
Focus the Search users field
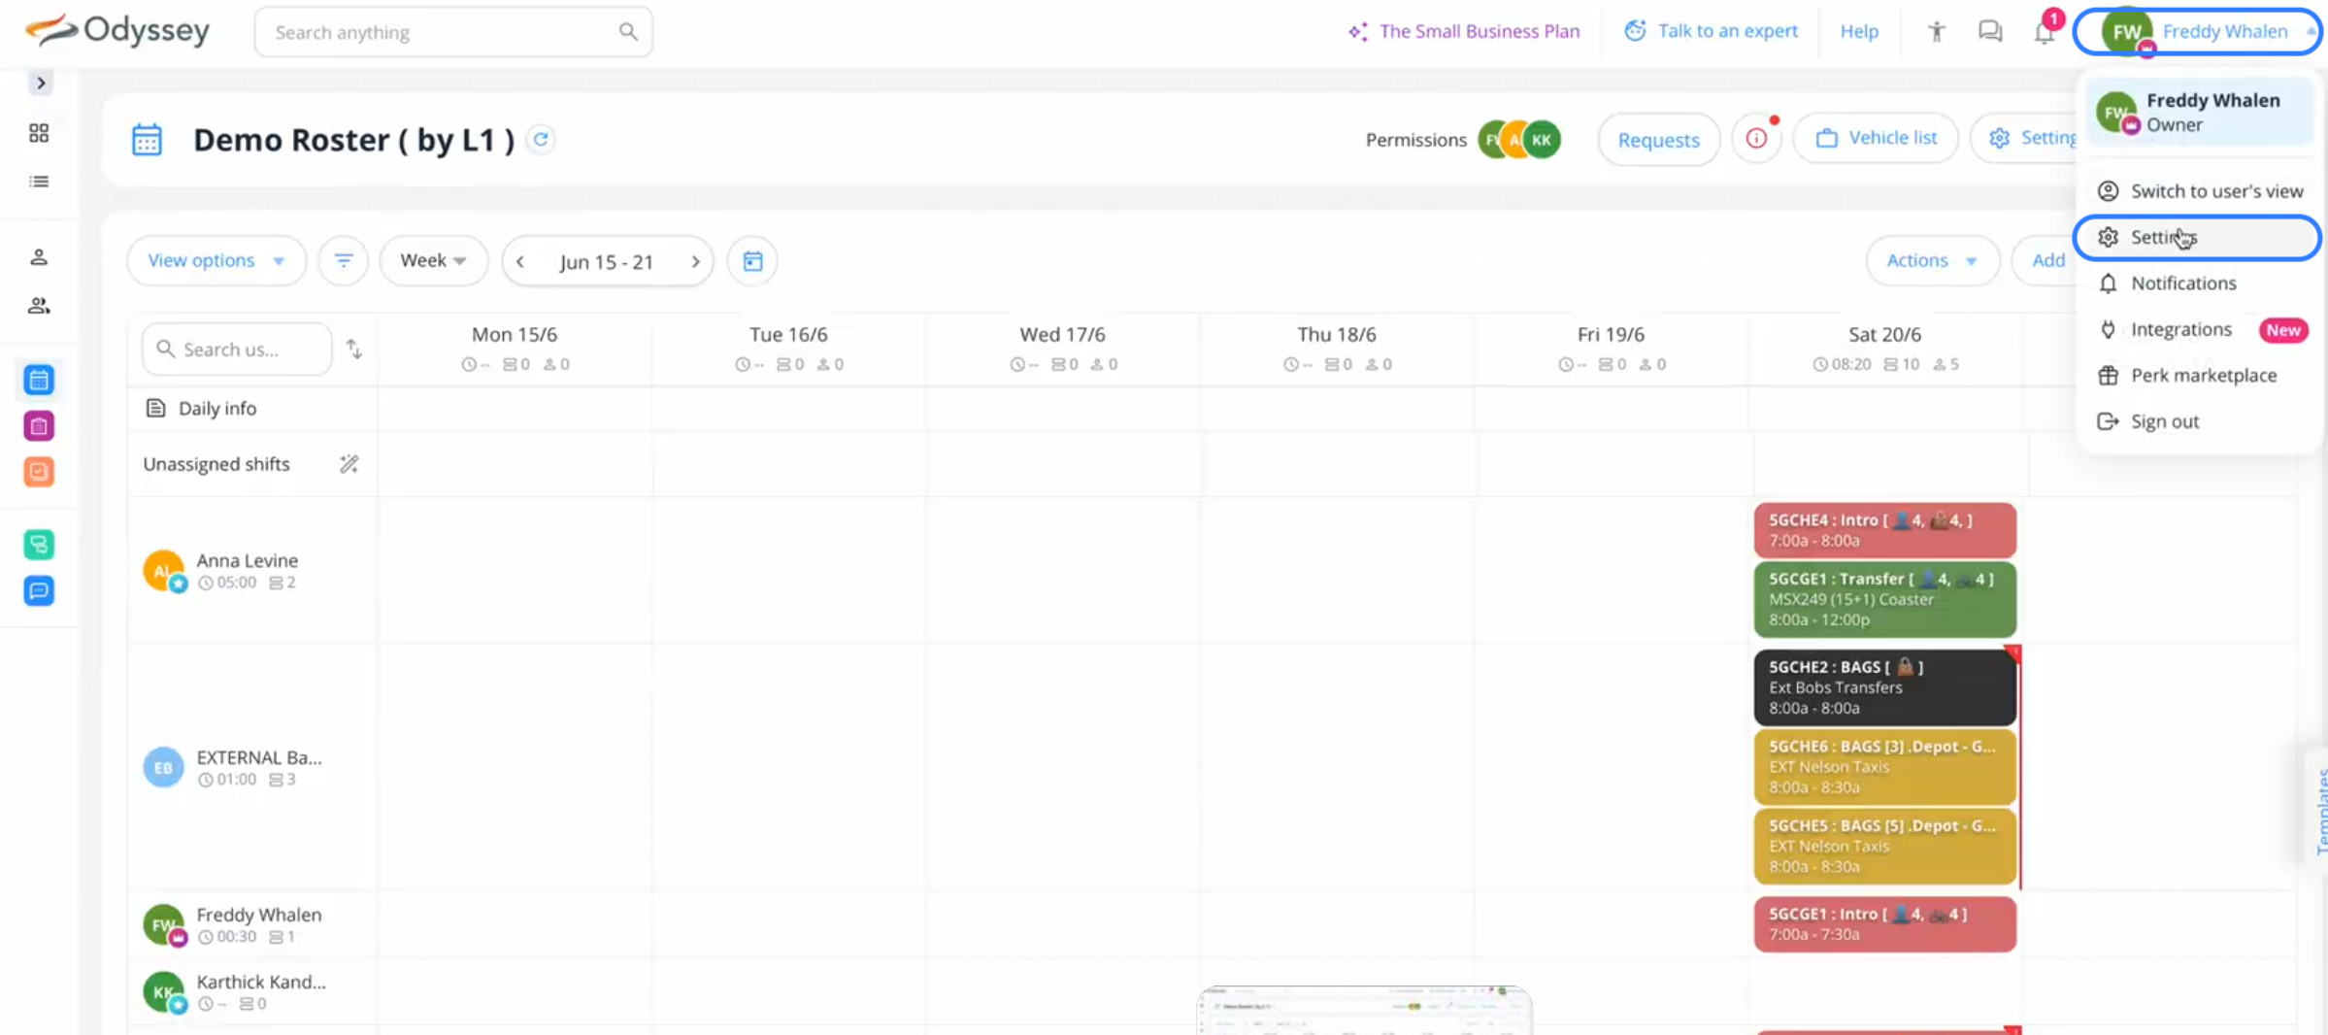(237, 350)
